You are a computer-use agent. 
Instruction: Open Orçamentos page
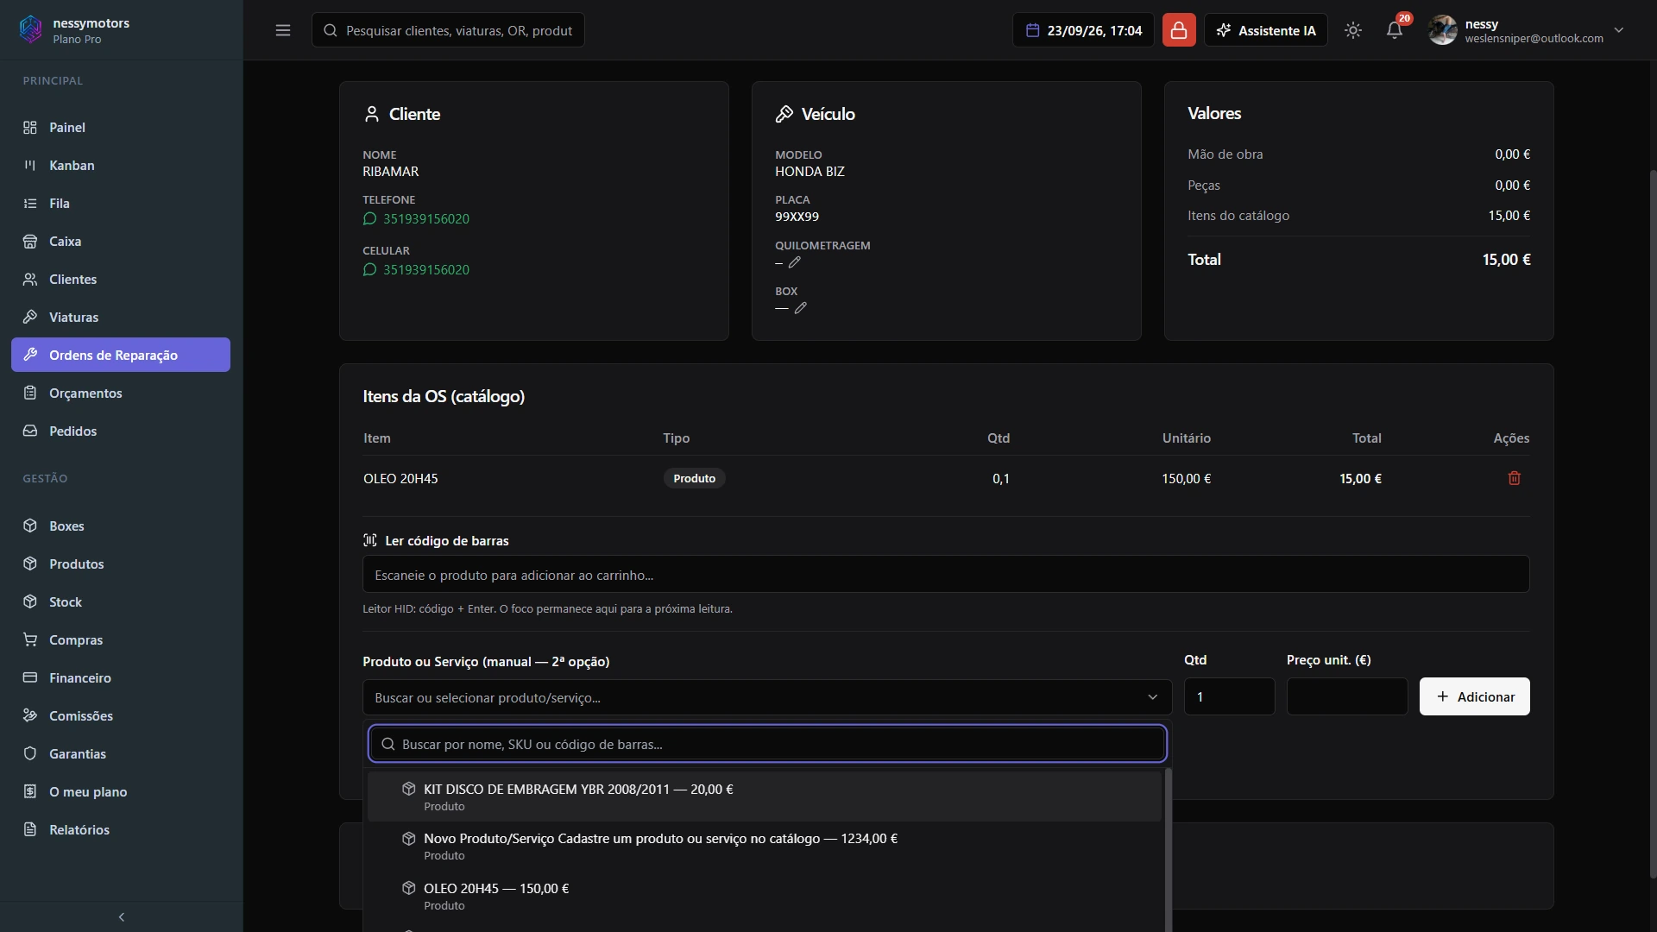click(121, 394)
